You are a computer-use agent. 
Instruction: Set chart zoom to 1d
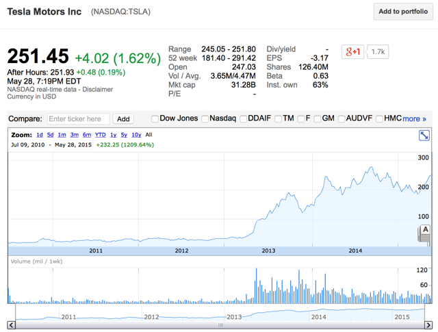40,135
